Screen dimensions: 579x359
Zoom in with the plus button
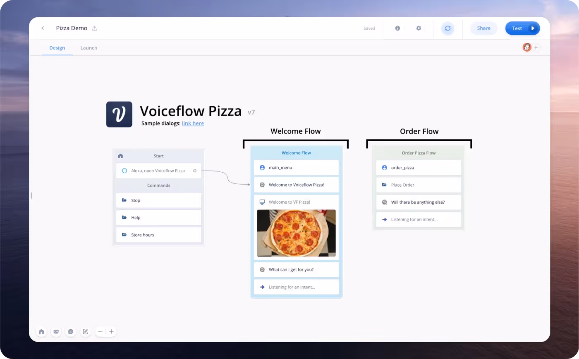[x=111, y=332]
